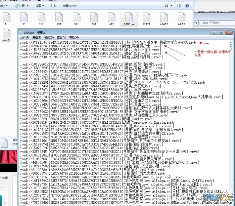
Task: Click the details-pane file icon at left
Action: [x=4, y=143]
